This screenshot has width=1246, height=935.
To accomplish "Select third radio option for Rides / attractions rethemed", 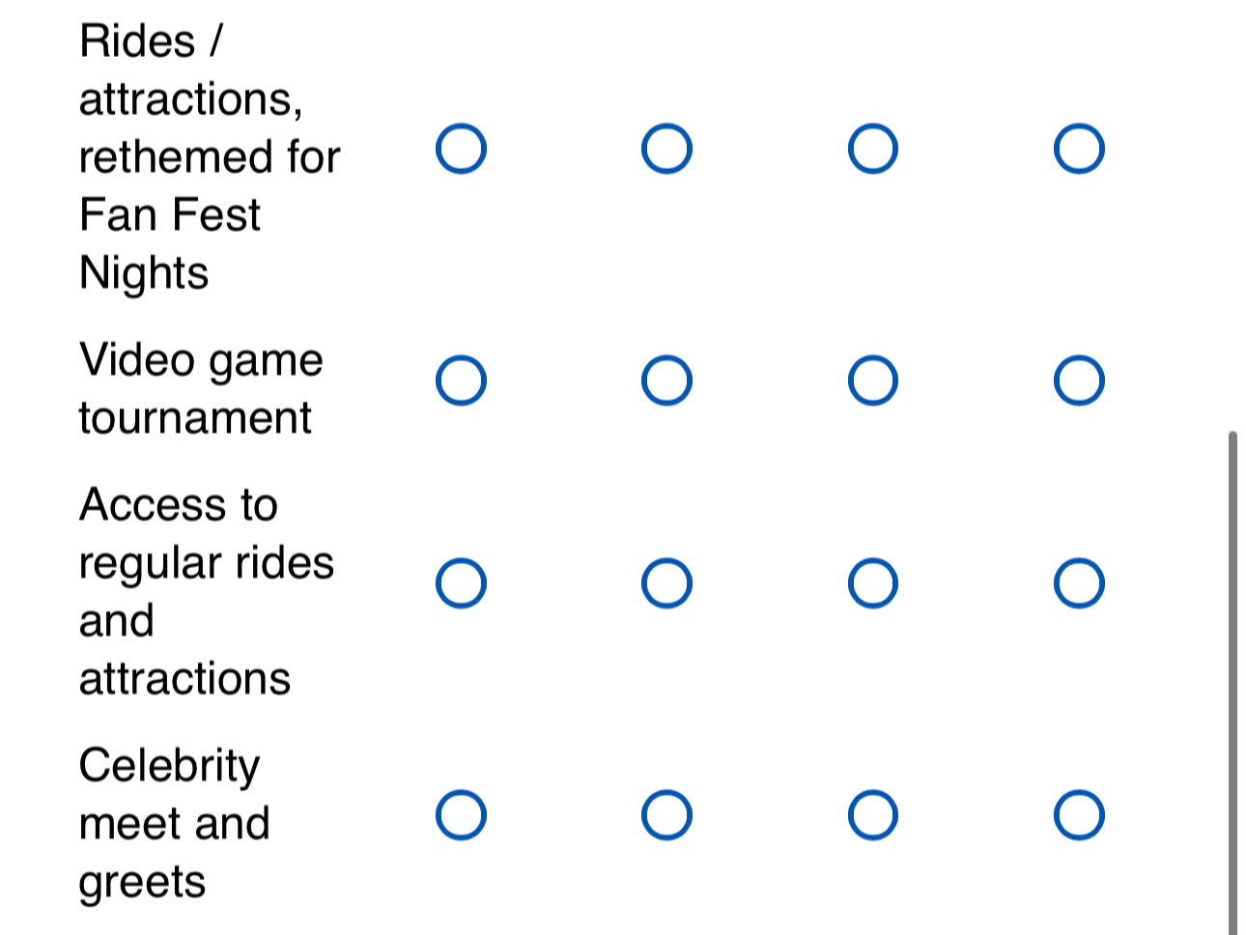I will pos(873,149).
